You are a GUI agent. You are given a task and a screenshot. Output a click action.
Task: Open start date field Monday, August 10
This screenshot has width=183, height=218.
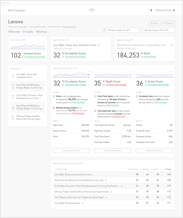[x=122, y=30]
